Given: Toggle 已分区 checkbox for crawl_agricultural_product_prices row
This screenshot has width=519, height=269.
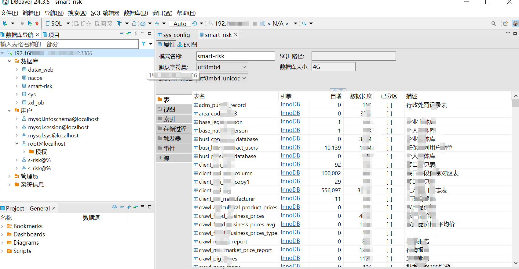Looking at the screenshot, I should click(x=389, y=208).
